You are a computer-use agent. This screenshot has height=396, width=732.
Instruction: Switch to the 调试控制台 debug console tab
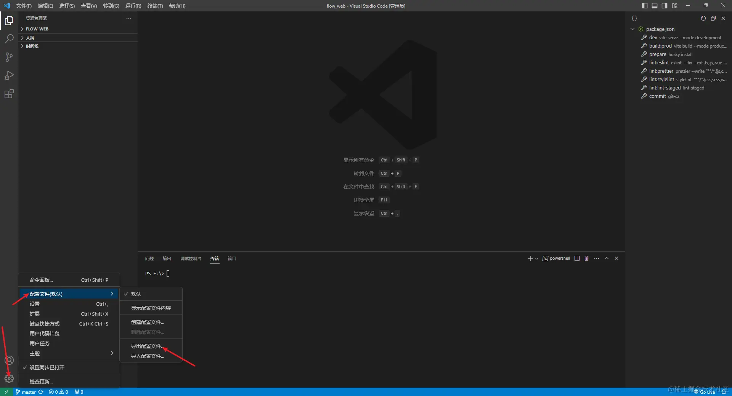[x=191, y=259]
